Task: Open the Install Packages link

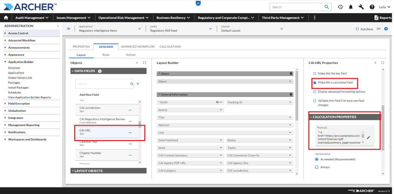Action: click(x=18, y=87)
